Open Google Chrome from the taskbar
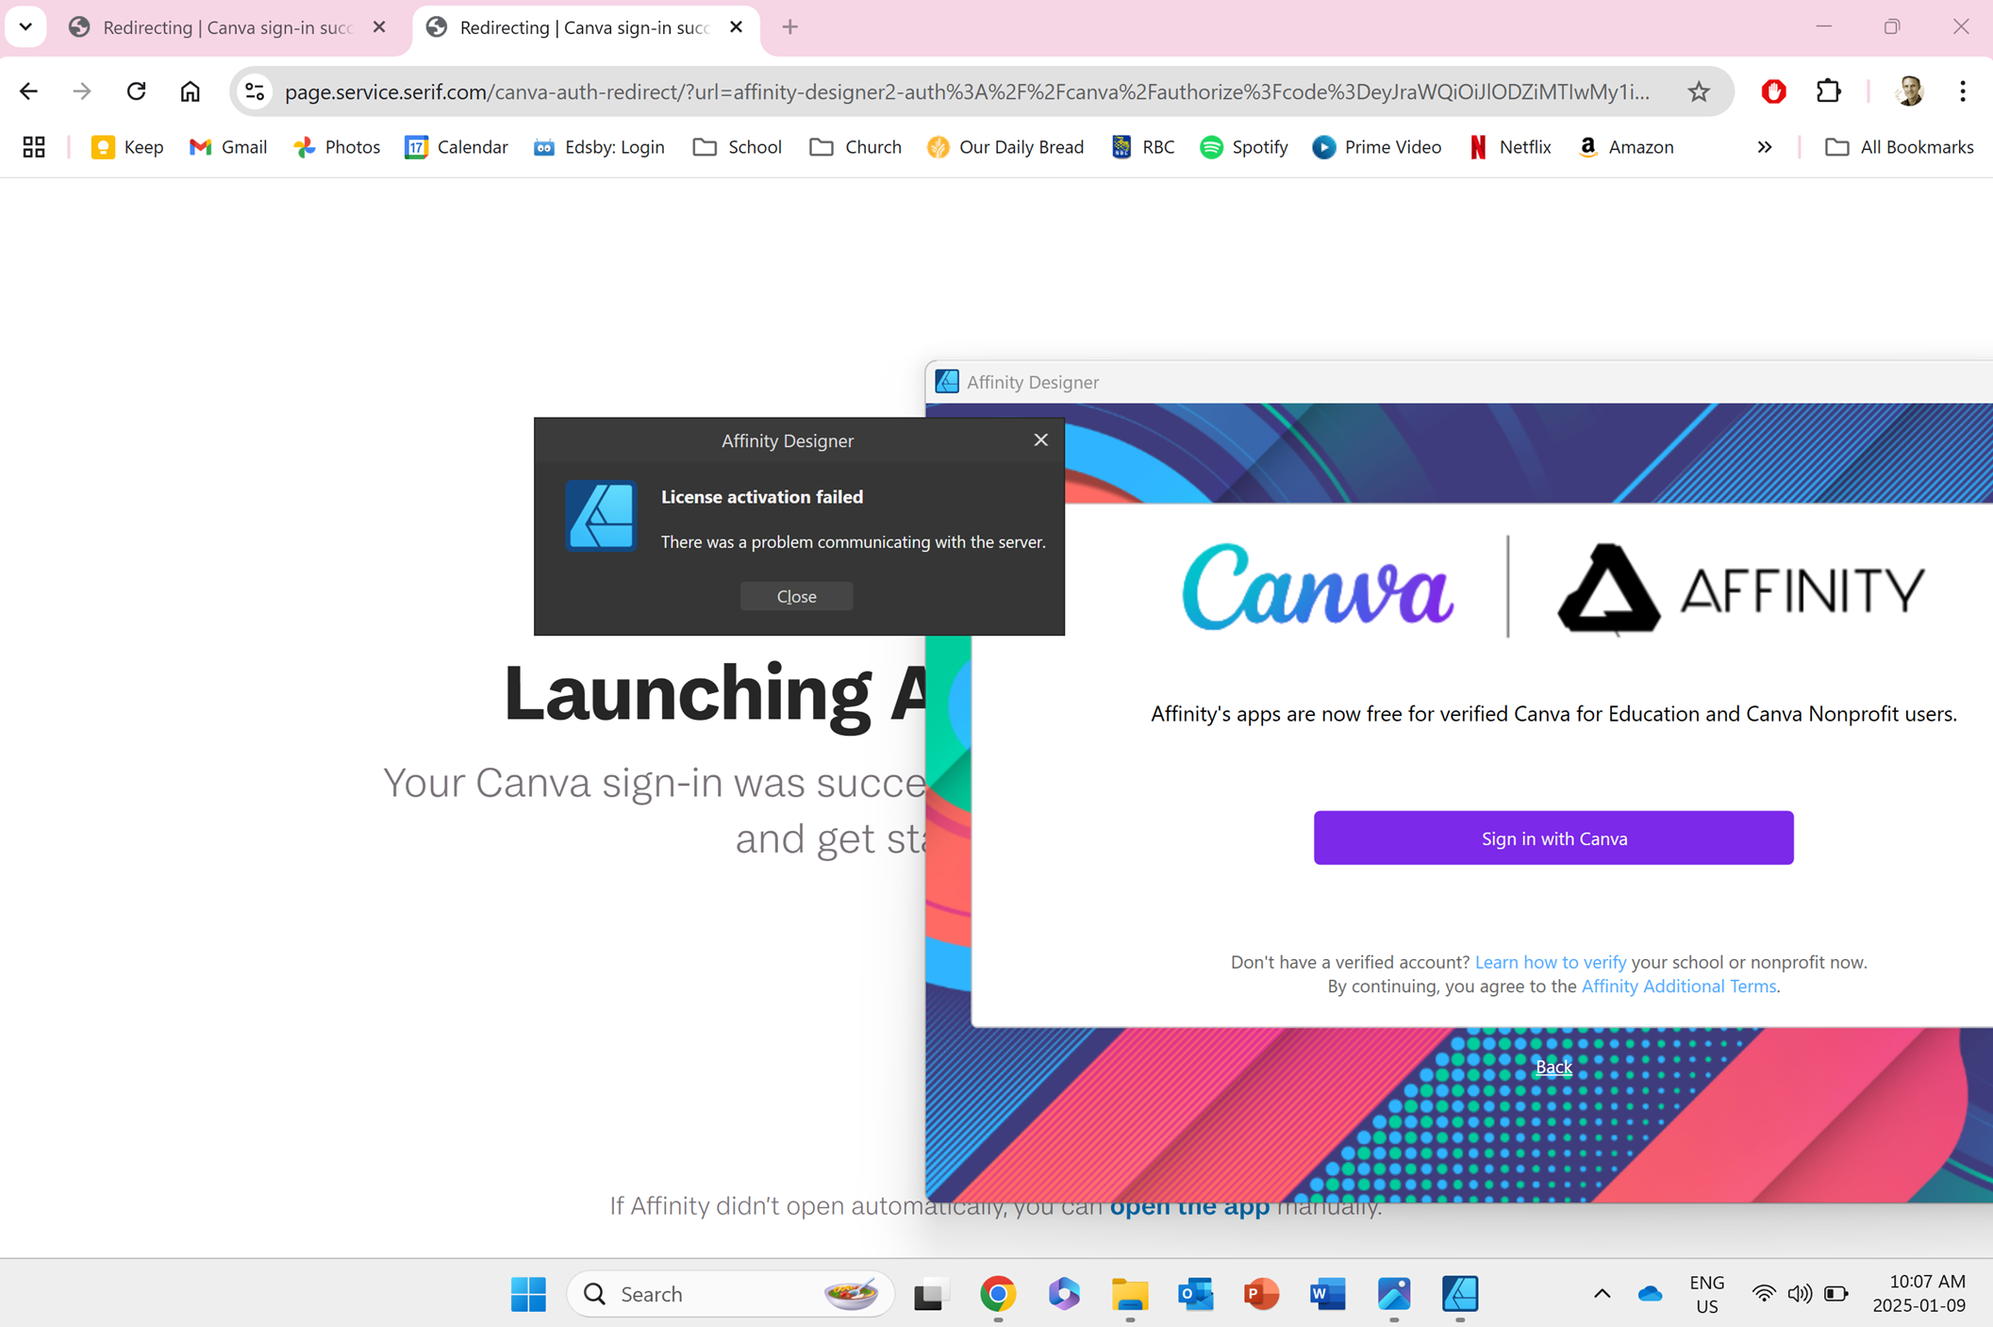Viewport: 1993px width, 1327px height. tap(998, 1294)
